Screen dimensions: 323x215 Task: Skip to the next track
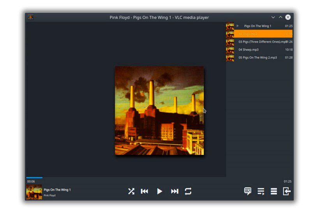tap(175, 191)
